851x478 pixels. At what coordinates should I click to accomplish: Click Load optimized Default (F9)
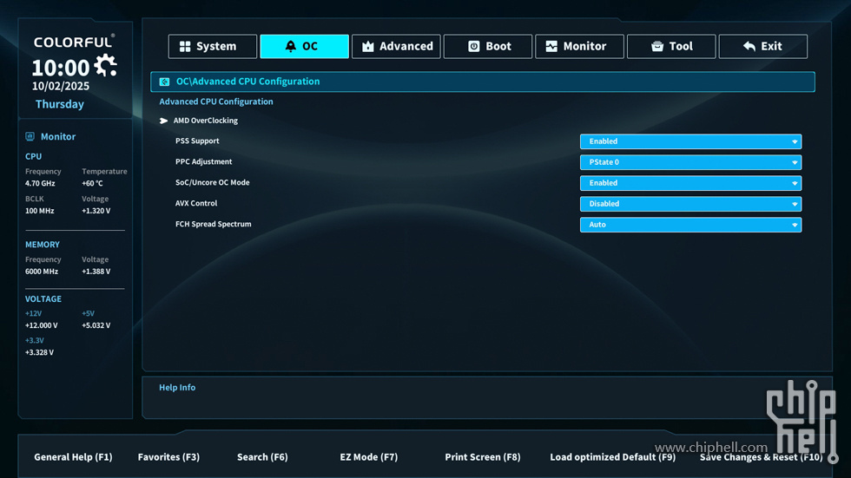tap(612, 457)
